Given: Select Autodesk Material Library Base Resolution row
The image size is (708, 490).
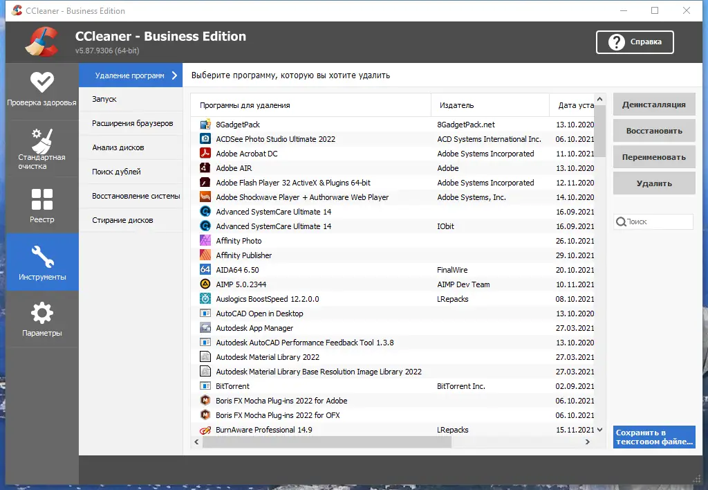Looking at the screenshot, I should click(393, 372).
